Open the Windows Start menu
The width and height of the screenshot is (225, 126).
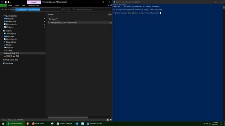[3, 124]
